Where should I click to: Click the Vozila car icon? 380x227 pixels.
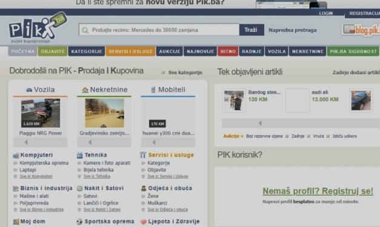click(29, 90)
